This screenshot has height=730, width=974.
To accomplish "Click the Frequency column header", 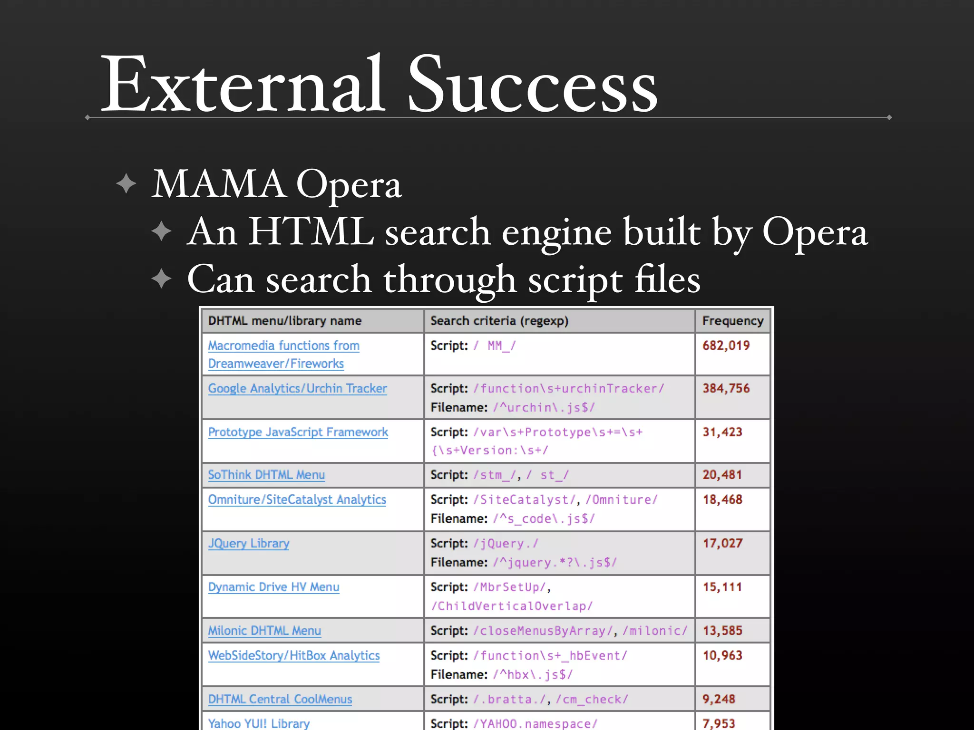I will coord(732,321).
